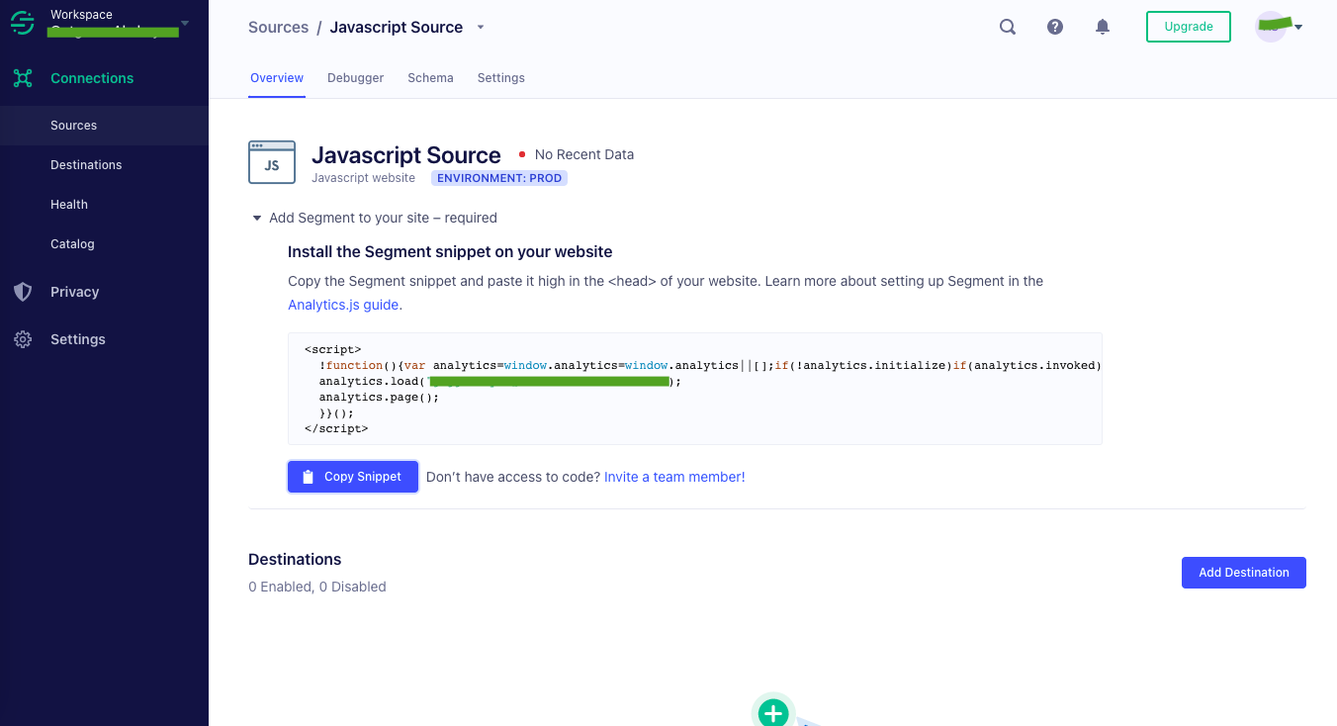This screenshot has width=1337, height=726.
Task: Click the Settings gear icon in sidebar
Action: tap(23, 339)
